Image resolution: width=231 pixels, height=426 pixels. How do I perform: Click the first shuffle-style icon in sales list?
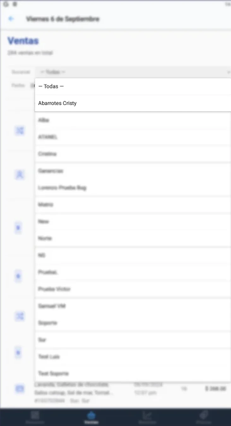click(x=20, y=130)
